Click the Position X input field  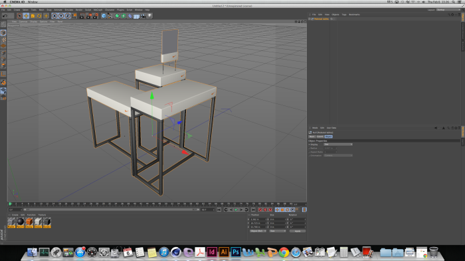pyautogui.click(x=258, y=219)
